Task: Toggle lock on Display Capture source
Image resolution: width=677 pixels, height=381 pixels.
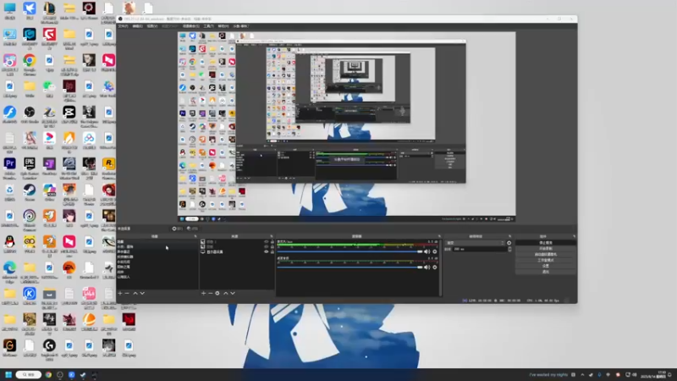Action: coord(272,251)
